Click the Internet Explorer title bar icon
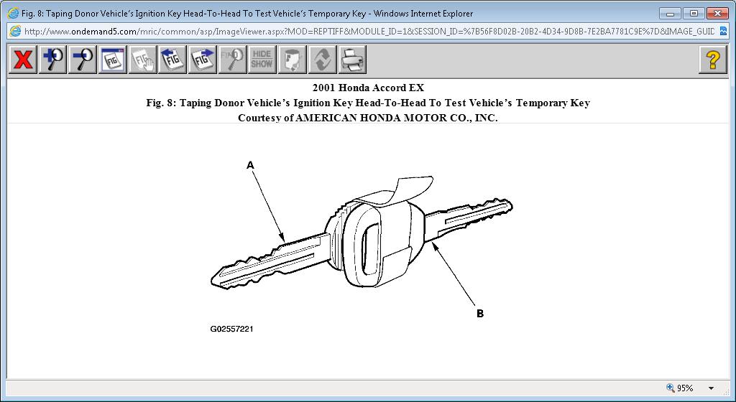This screenshot has width=736, height=402. pos(13,13)
